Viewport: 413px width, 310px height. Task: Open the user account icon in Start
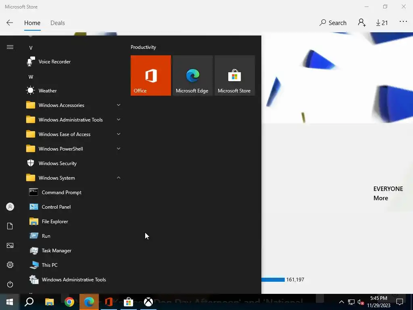[x=10, y=207]
